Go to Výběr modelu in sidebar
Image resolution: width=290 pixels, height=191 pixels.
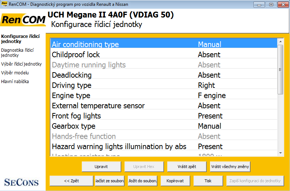[x=15, y=73]
